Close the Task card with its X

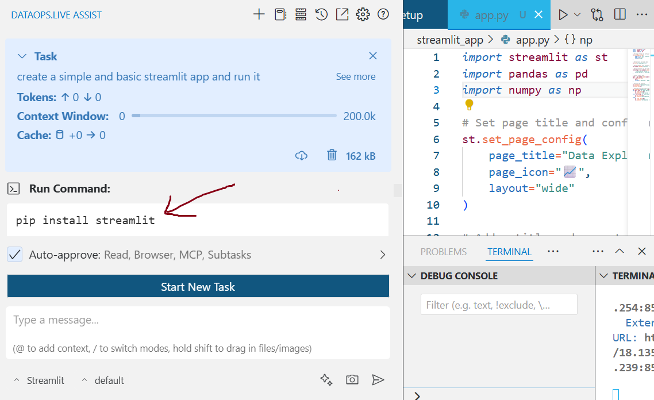373,56
